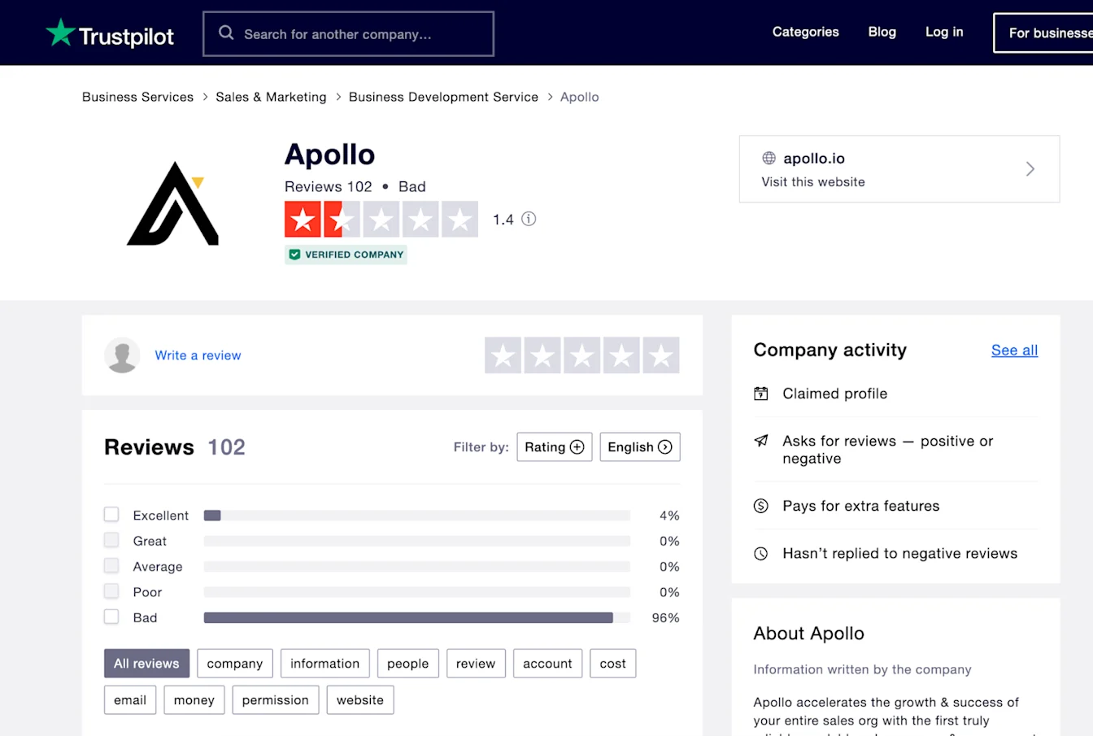Check the Average rating filter checkbox
The image size is (1093, 736).
click(111, 566)
